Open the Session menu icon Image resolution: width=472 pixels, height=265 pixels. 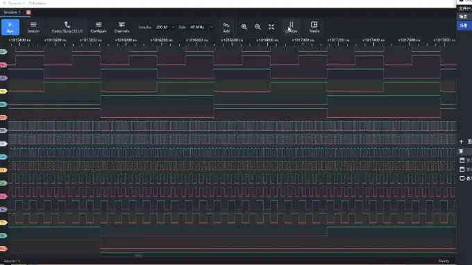(x=33, y=27)
